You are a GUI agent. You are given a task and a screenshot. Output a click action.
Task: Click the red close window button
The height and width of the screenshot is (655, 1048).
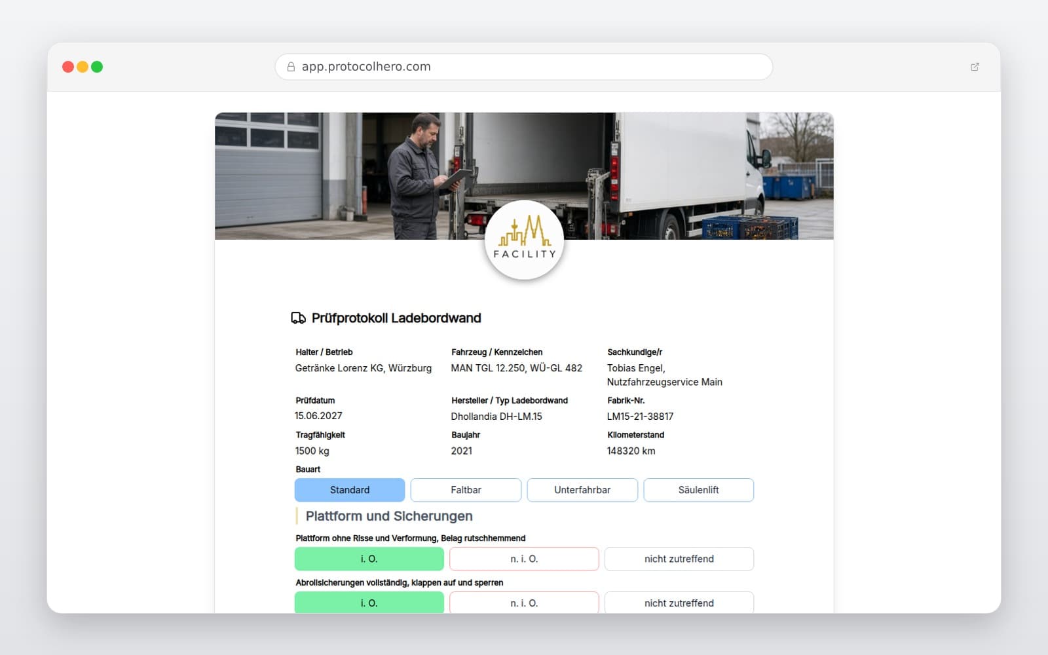[68, 67]
